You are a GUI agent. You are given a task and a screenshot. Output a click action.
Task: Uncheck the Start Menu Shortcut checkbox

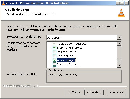point(54,48)
